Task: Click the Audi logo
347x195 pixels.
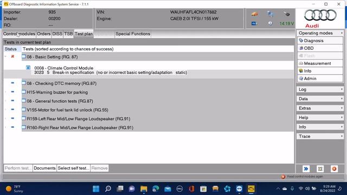Action: click(x=320, y=18)
